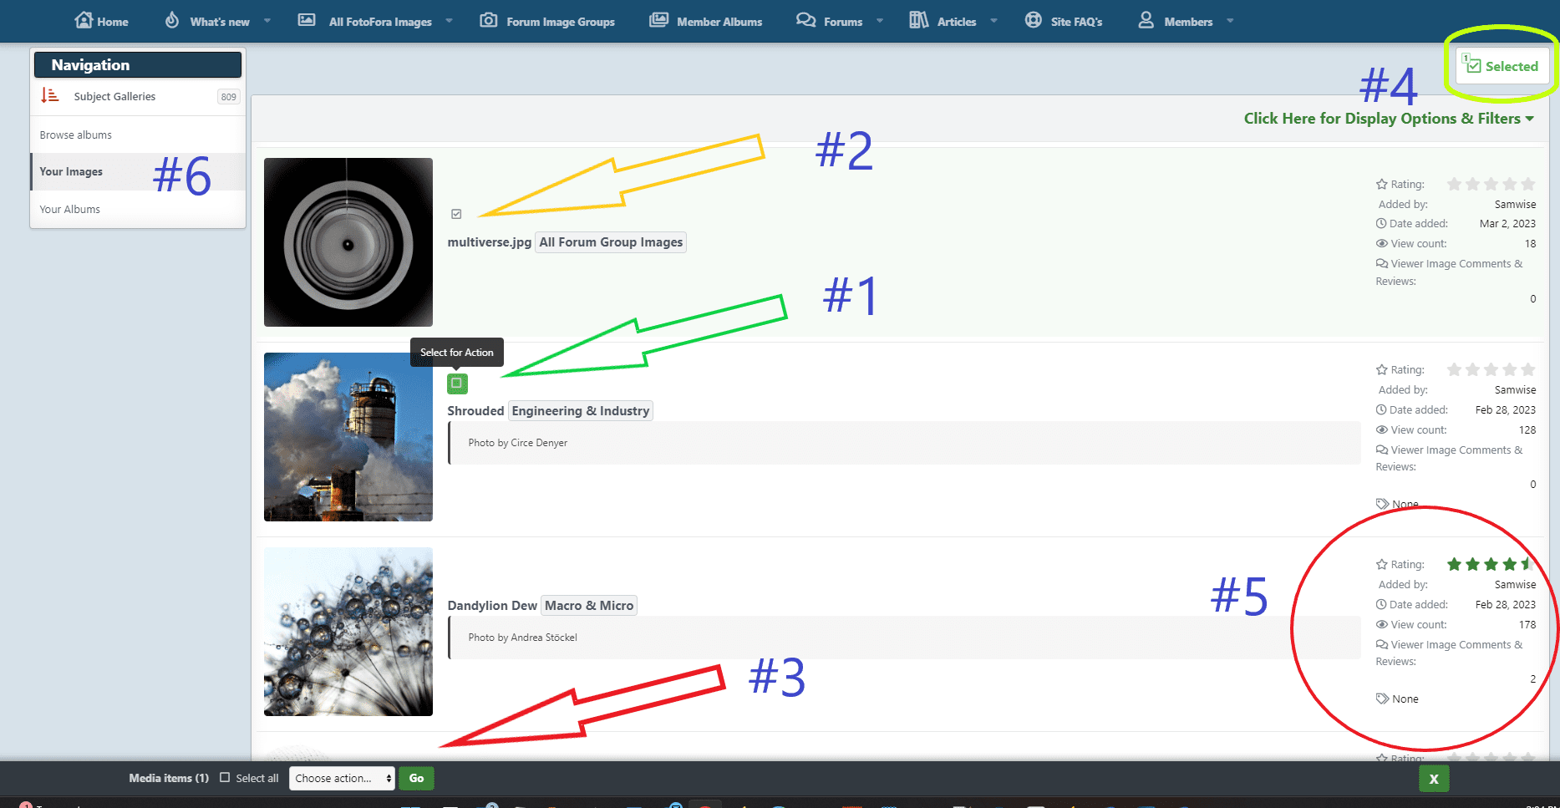
Task: Expand the Articles dropdown arrow
Action: 993,21
